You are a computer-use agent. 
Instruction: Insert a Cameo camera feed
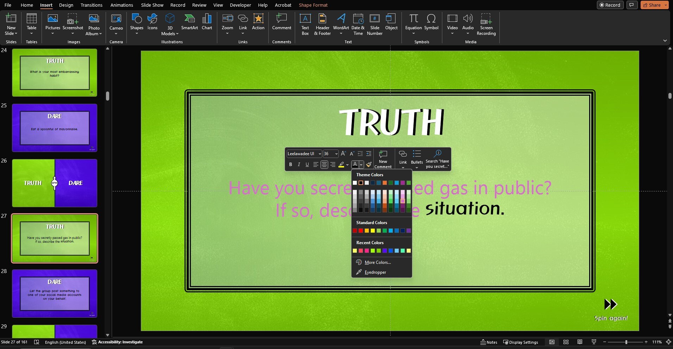click(x=116, y=21)
